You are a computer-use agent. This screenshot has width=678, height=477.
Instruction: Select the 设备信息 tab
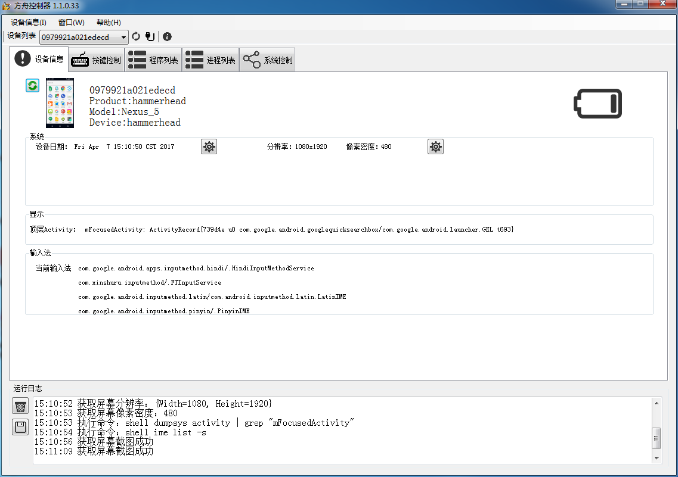[x=39, y=59]
